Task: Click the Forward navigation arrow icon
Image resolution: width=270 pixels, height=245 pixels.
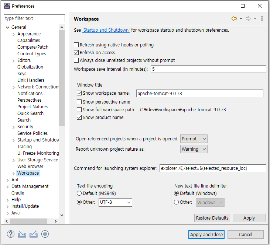Action: pyautogui.click(x=248, y=18)
